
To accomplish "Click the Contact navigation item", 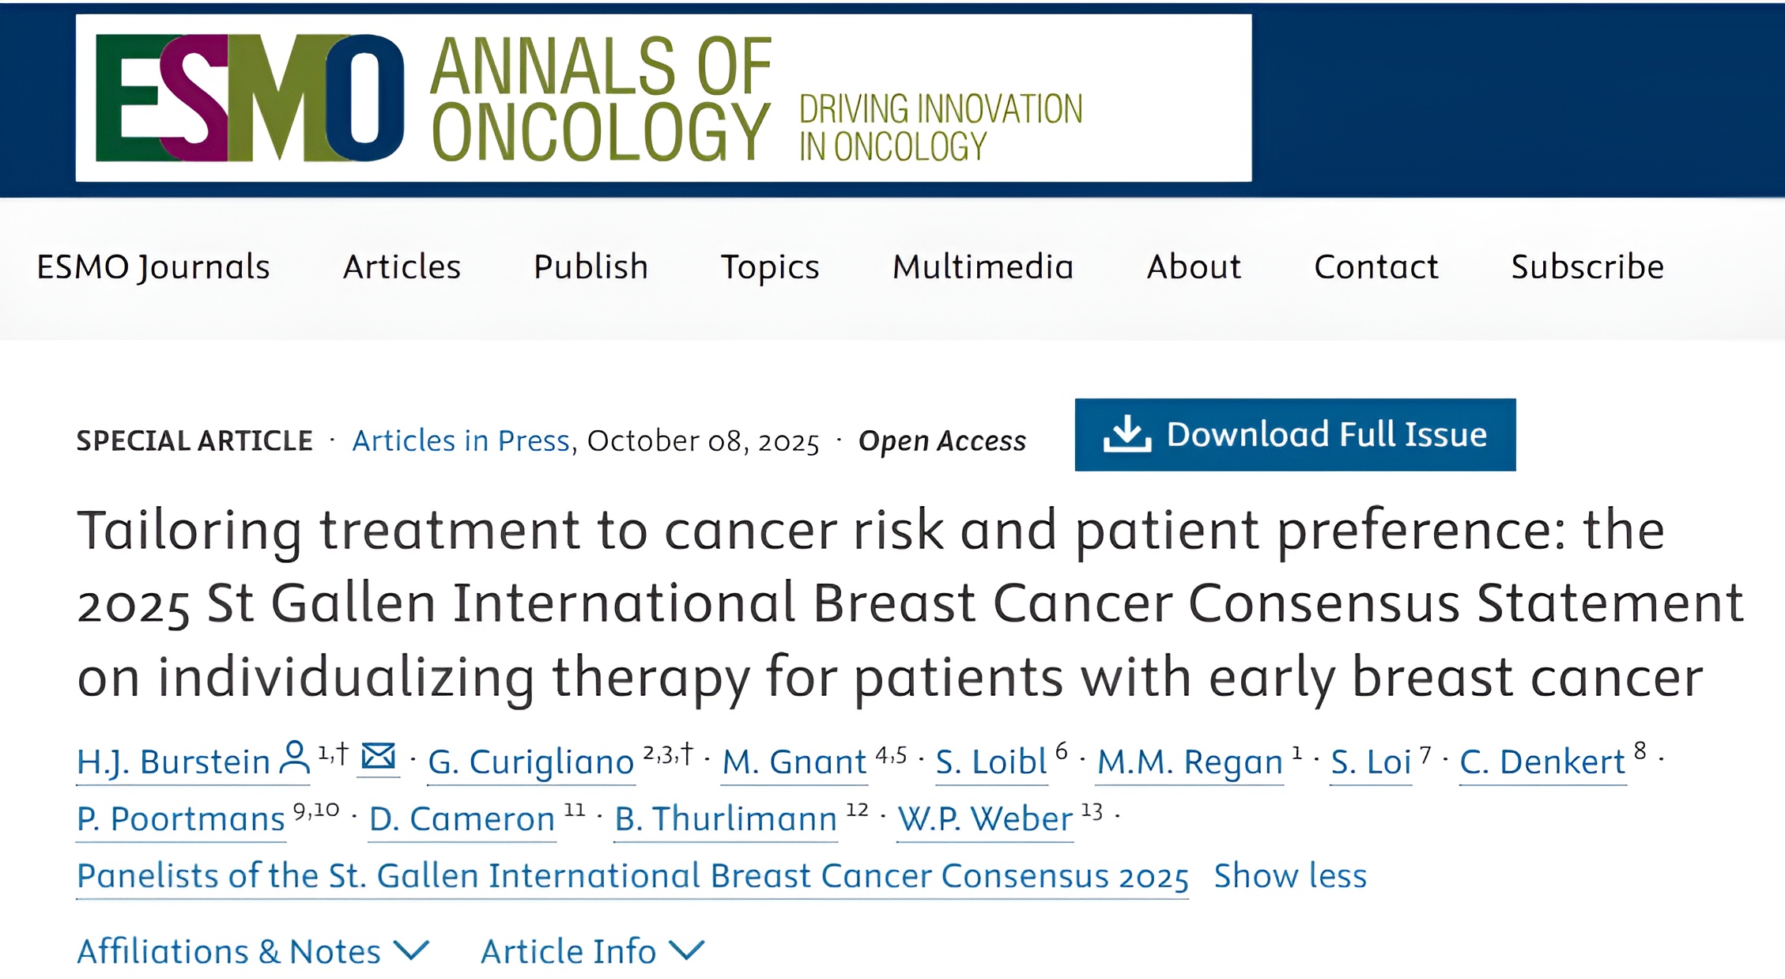I will click(x=1376, y=267).
